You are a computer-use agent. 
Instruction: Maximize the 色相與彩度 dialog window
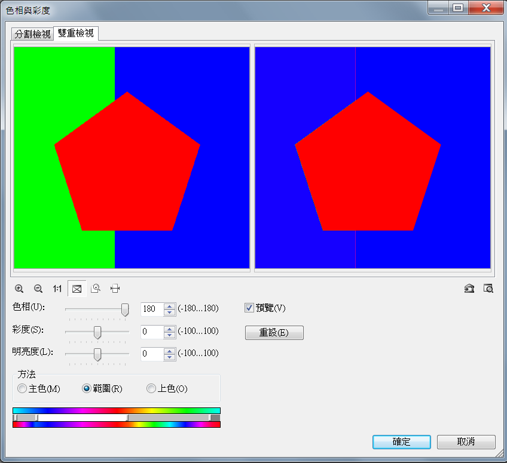458,8
